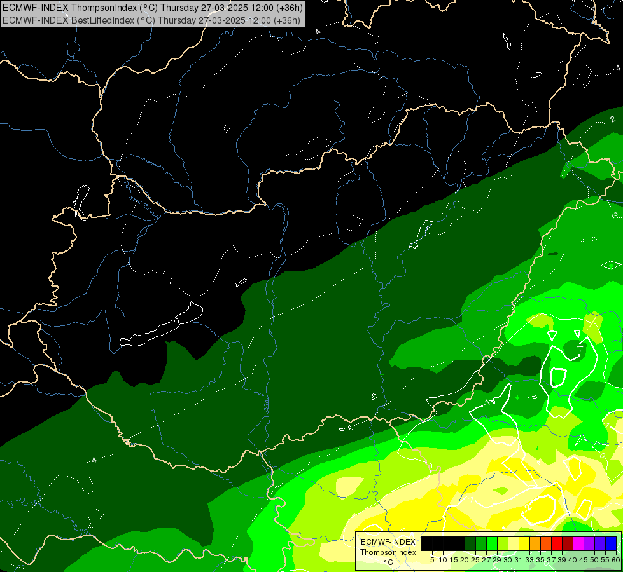Pick the yellow-green 29–30 legend swatch

[503, 543]
